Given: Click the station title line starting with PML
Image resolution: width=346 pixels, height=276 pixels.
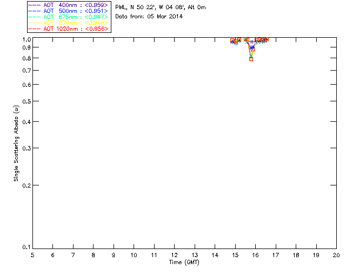Looking at the screenshot, I should click(x=161, y=8).
